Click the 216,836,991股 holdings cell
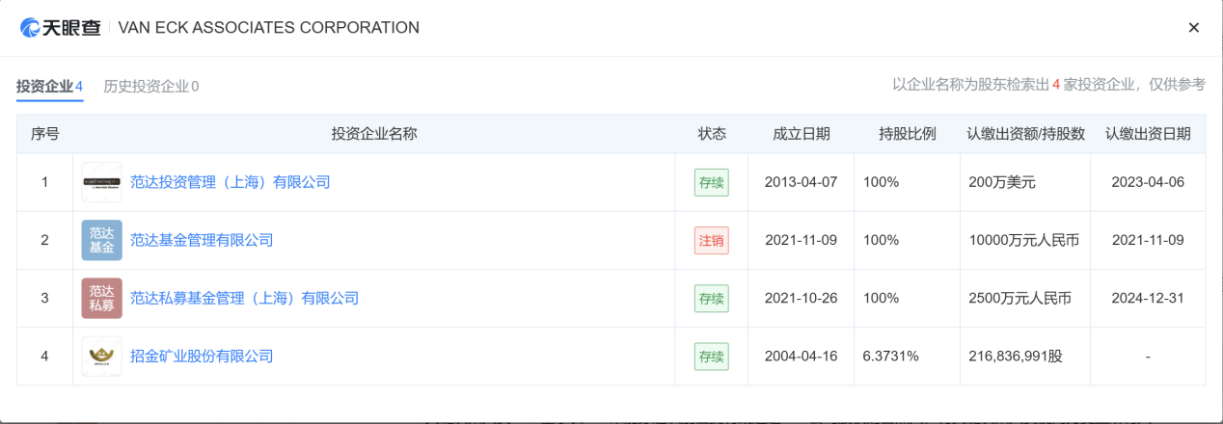 (x=1015, y=356)
